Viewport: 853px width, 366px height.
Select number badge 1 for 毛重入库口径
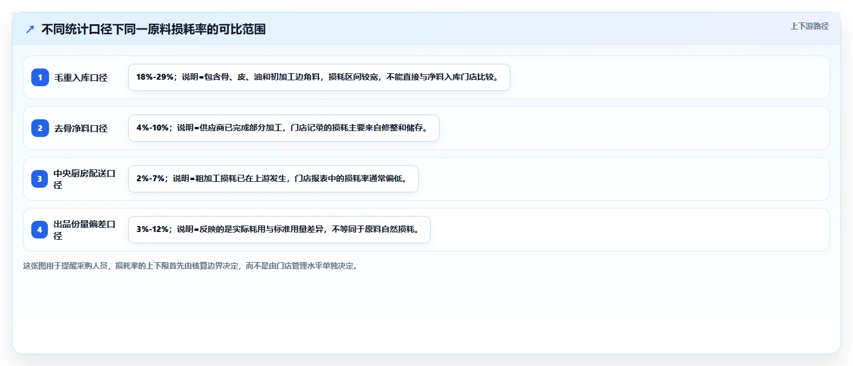pyautogui.click(x=40, y=77)
